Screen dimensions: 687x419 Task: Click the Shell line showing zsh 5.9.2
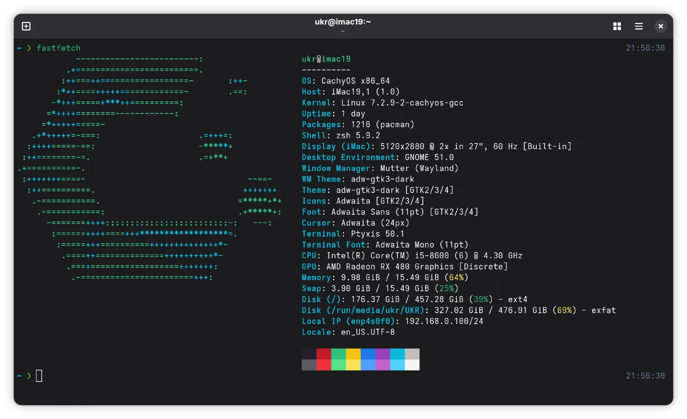point(341,135)
